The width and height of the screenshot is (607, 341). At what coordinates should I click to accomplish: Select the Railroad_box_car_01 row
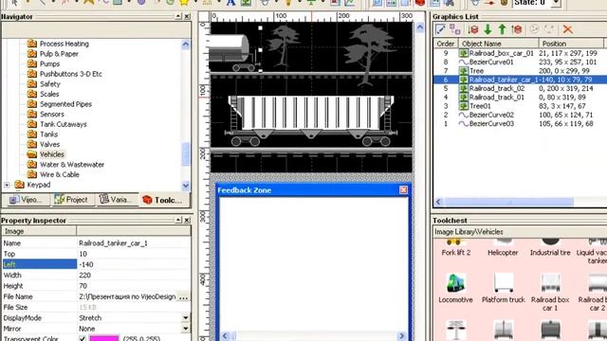tap(519, 53)
